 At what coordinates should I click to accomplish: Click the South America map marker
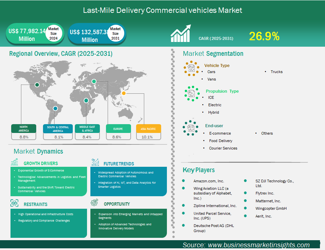point(55,108)
